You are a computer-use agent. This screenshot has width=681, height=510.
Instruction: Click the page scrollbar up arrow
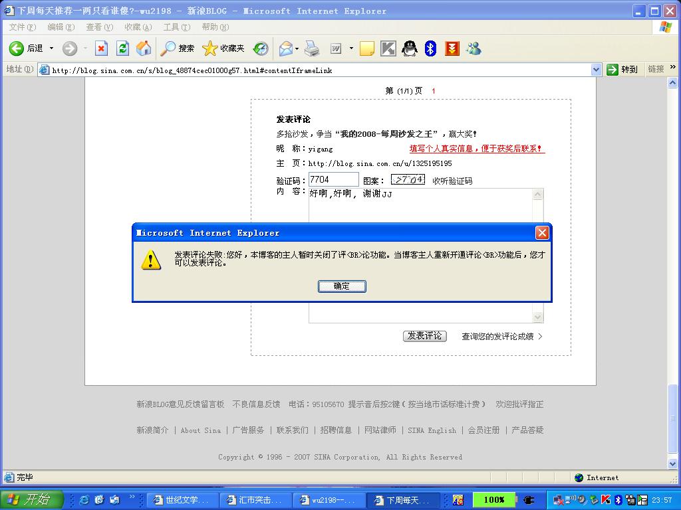pyautogui.click(x=672, y=82)
